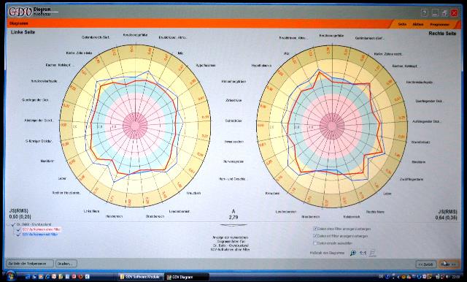The height and width of the screenshot is (282, 467).
Task: Select blue 'GDV-Aufnahmen mit Filter' tree entry
Action: (x=40, y=235)
